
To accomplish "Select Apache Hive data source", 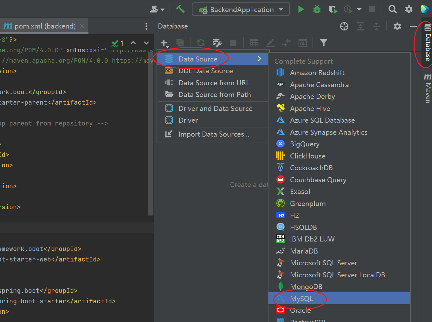I will [x=339, y=108].
